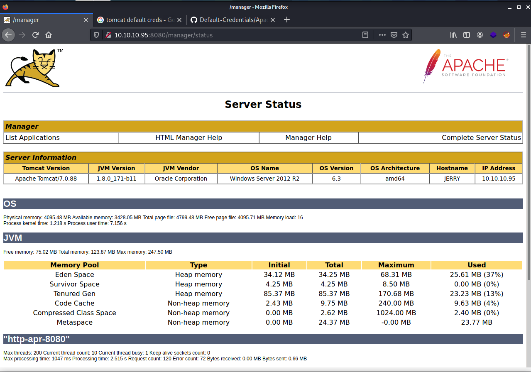The height and width of the screenshot is (372, 531).
Task: Close the /manager tab
Action: tap(86, 20)
